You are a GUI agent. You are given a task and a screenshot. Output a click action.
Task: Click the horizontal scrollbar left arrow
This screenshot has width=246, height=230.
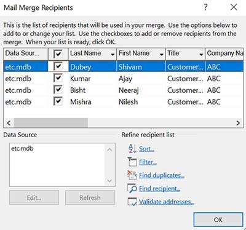pyautogui.click(x=9, y=123)
